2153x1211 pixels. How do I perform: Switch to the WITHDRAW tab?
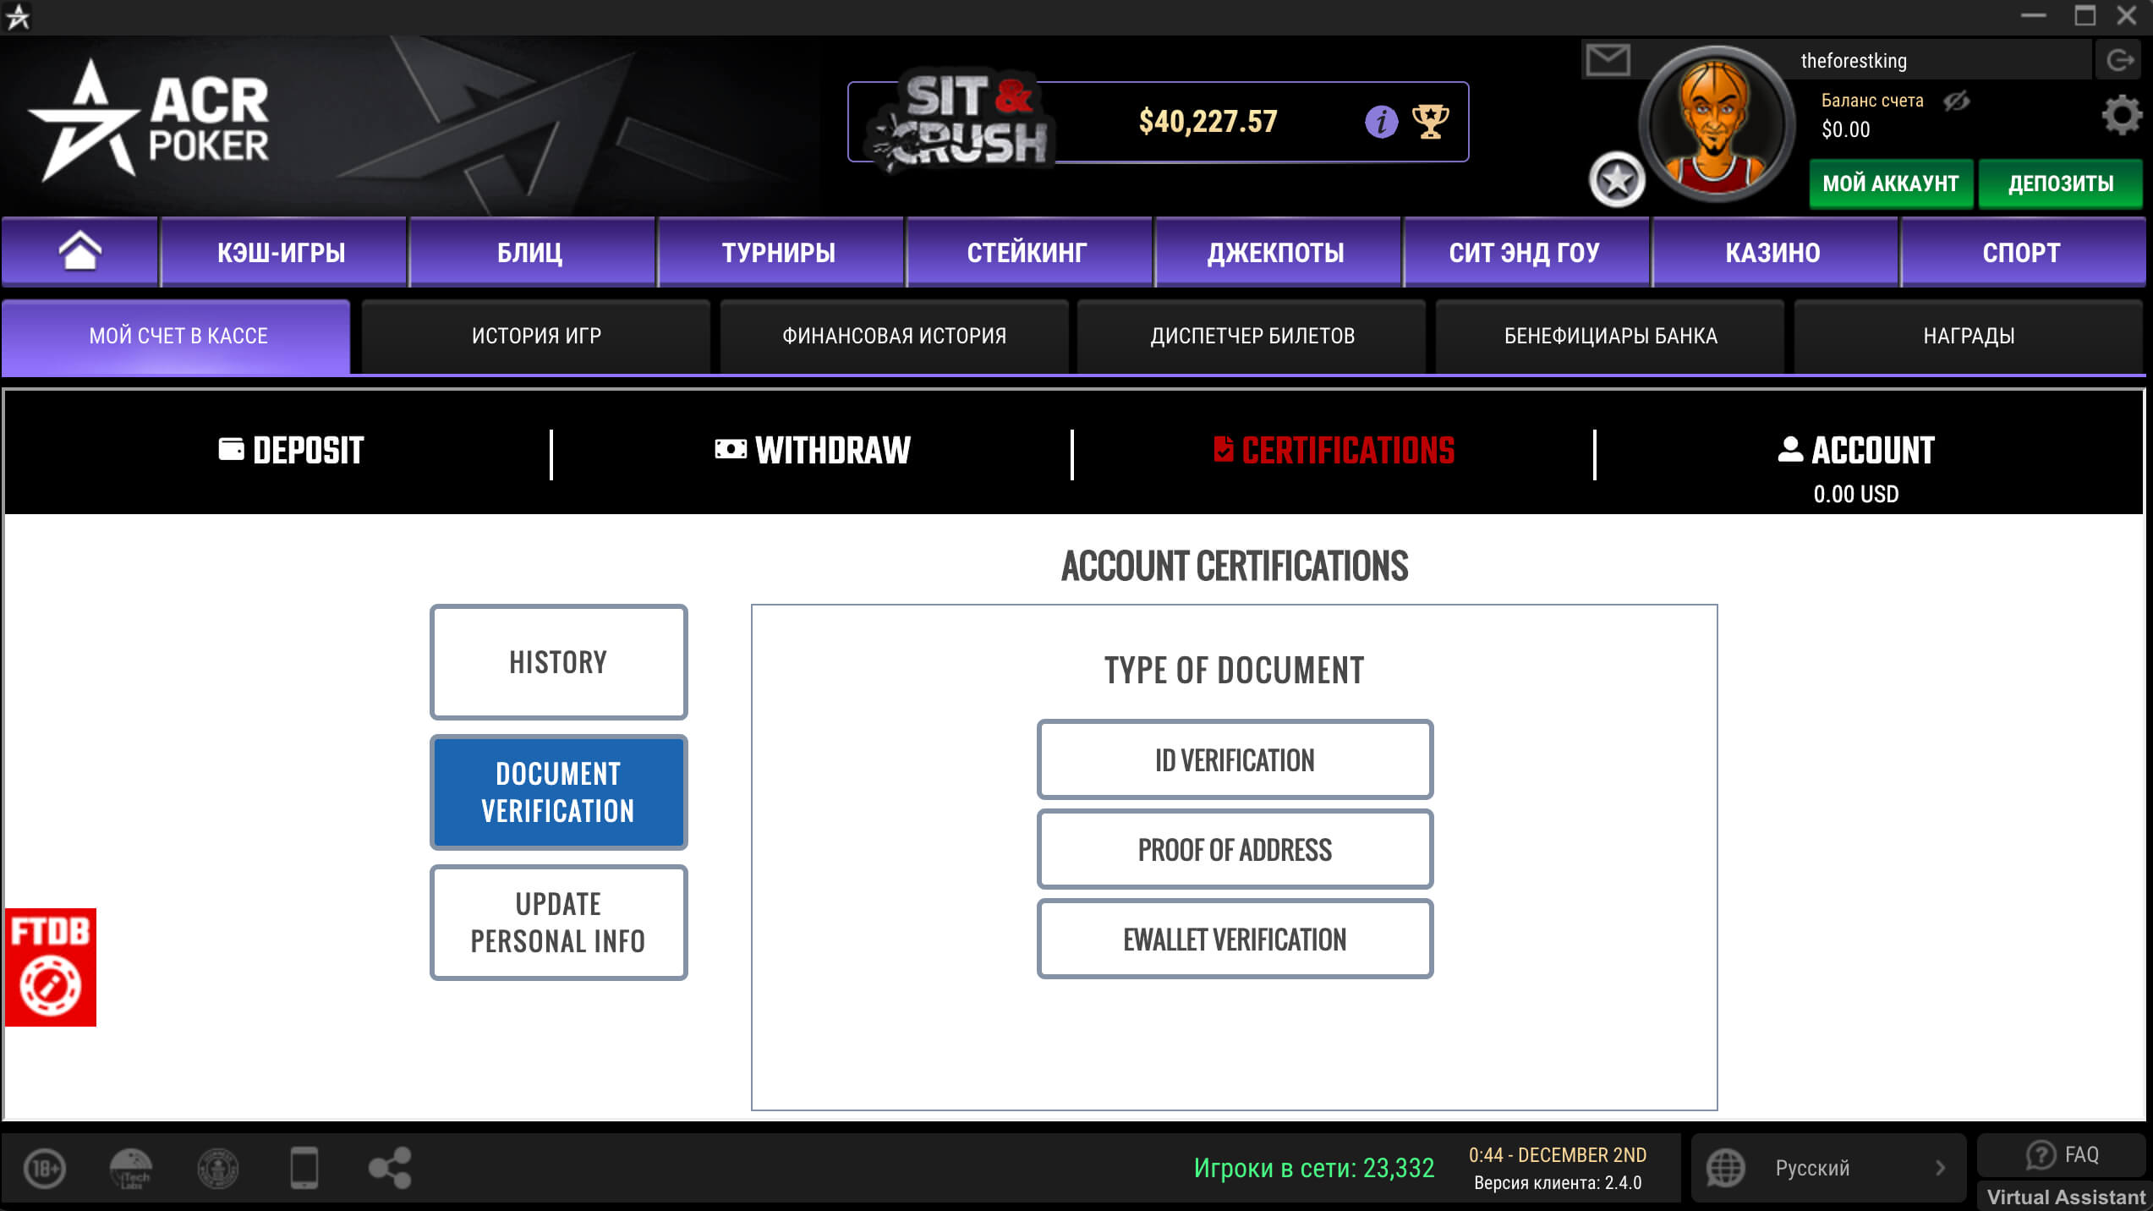(812, 452)
